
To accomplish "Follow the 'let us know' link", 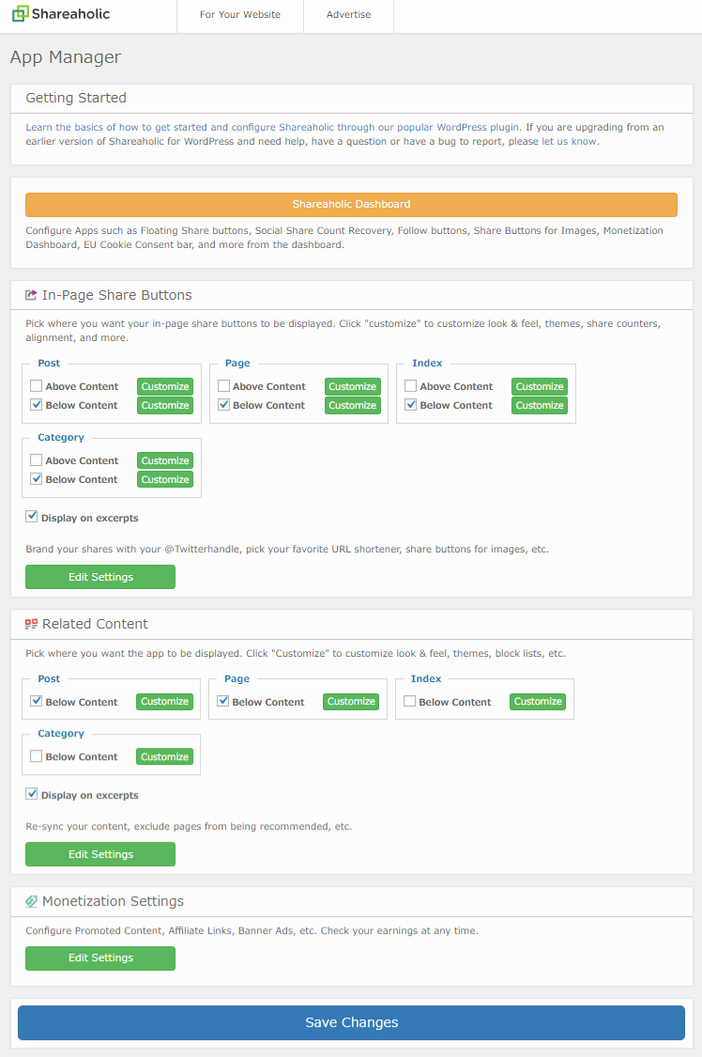I will 569,142.
